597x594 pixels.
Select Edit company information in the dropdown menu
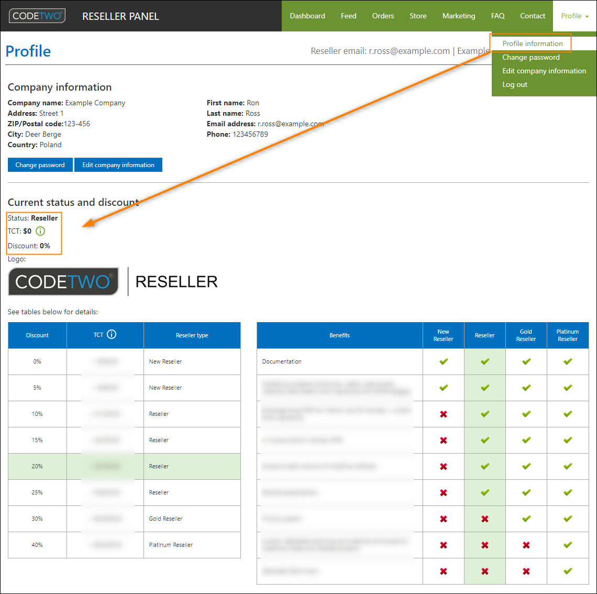544,71
